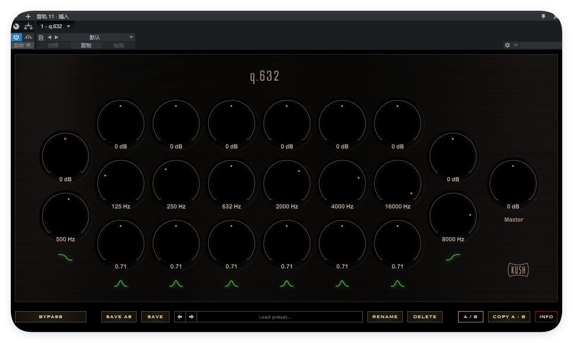The height and width of the screenshot is (343, 573).
Task: Open the gear settings icon
Action: tap(507, 45)
